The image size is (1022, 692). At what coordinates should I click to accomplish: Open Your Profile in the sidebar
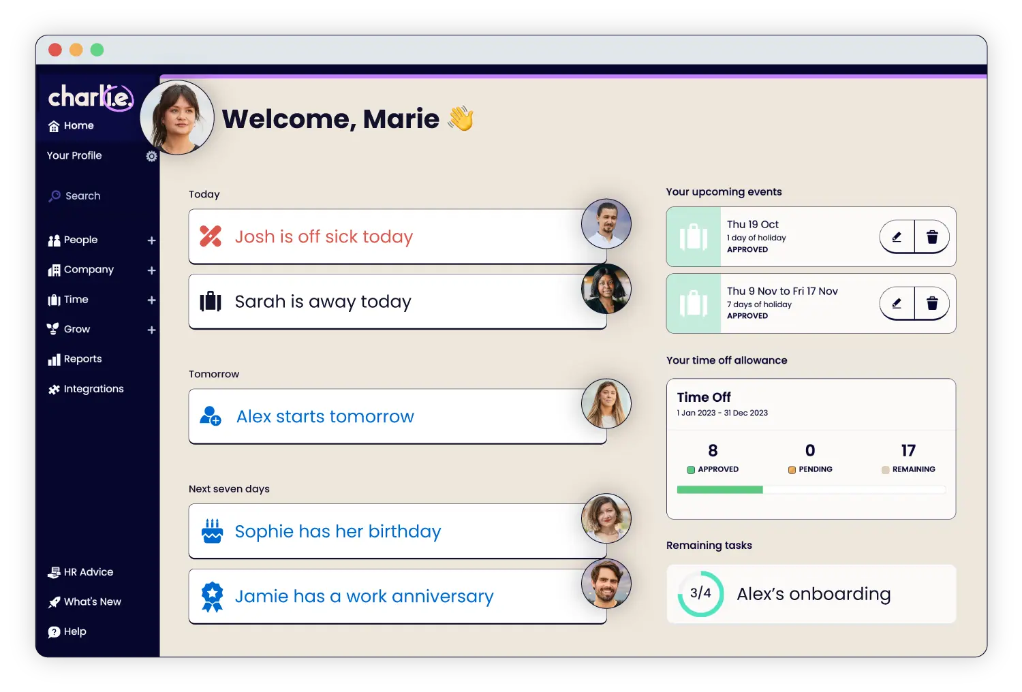tap(74, 155)
